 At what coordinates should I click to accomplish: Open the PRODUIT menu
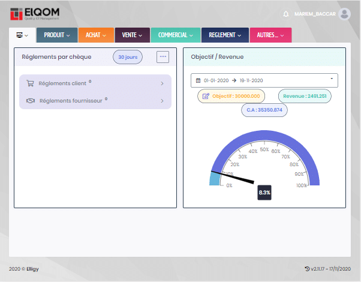(57, 35)
